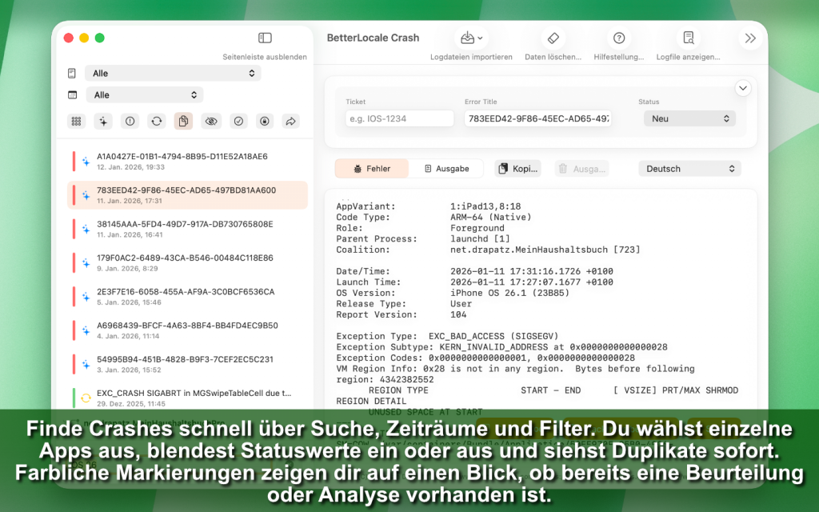819x512 pixels.
Task: Open the Deutsch language dropdown
Action: point(689,169)
